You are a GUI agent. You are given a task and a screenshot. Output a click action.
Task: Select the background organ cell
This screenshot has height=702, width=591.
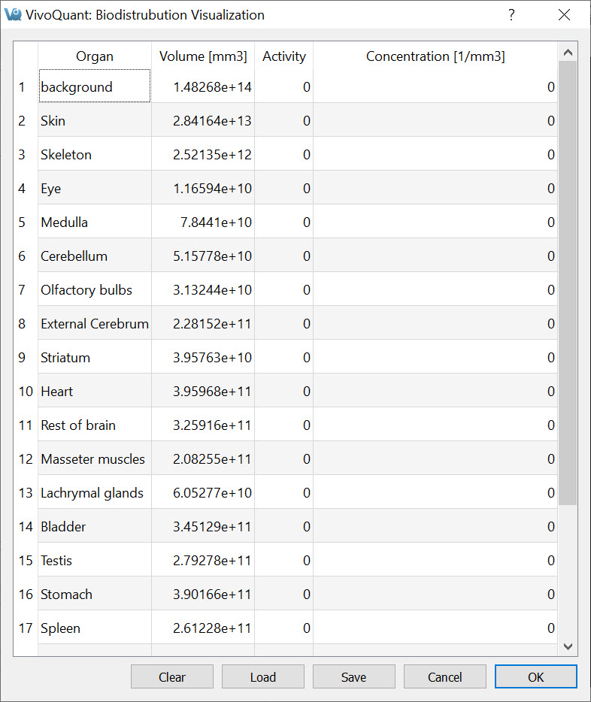pos(95,87)
